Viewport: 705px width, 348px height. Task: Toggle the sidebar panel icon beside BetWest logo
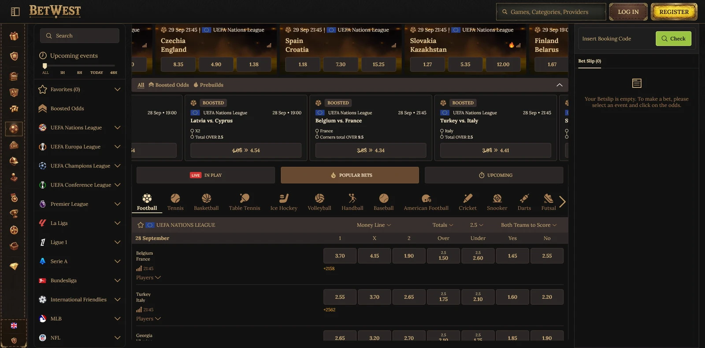[15, 12]
